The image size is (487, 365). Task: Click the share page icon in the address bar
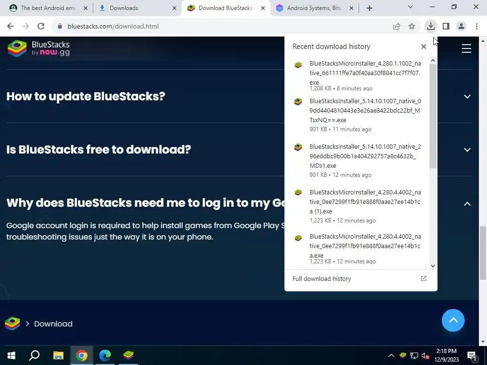(x=397, y=27)
